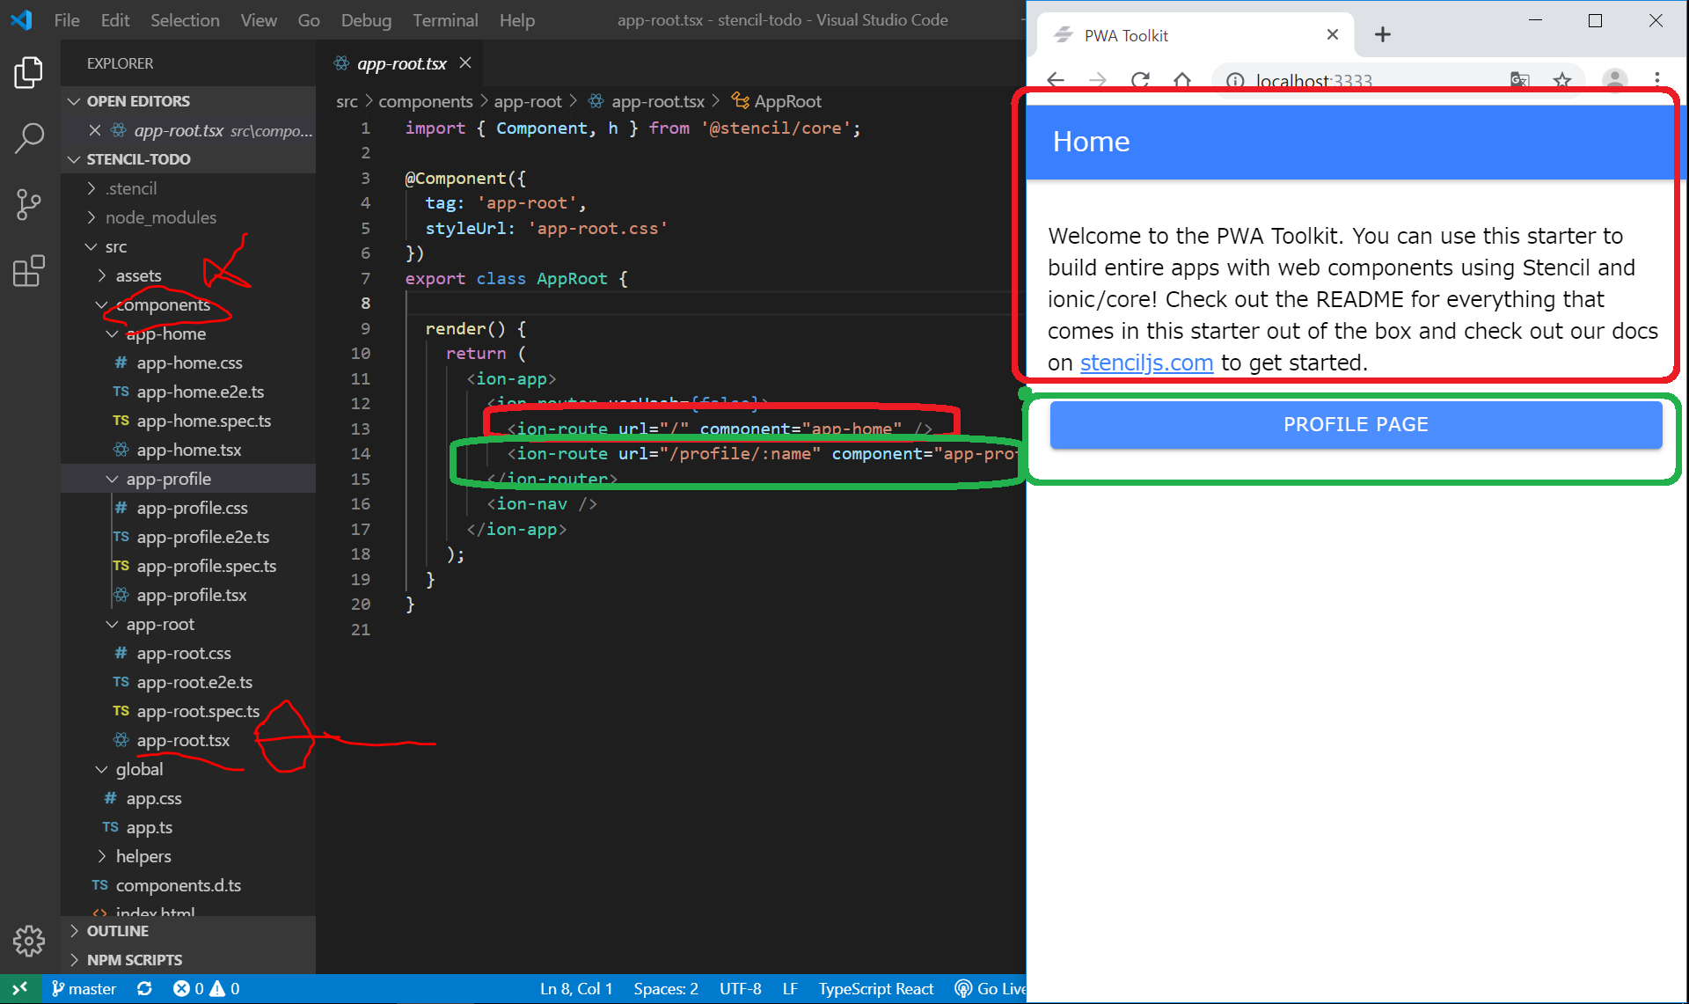
Task: Open app.ts in global folder
Action: click(x=149, y=827)
